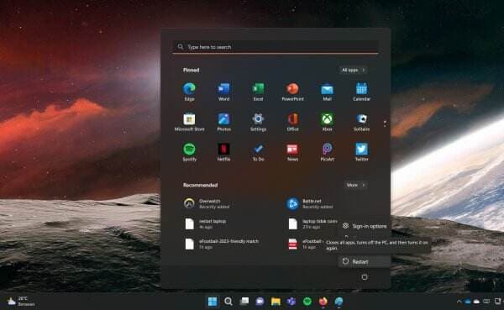Open the News app
Viewport: 504px width, 310px height.
292,152
